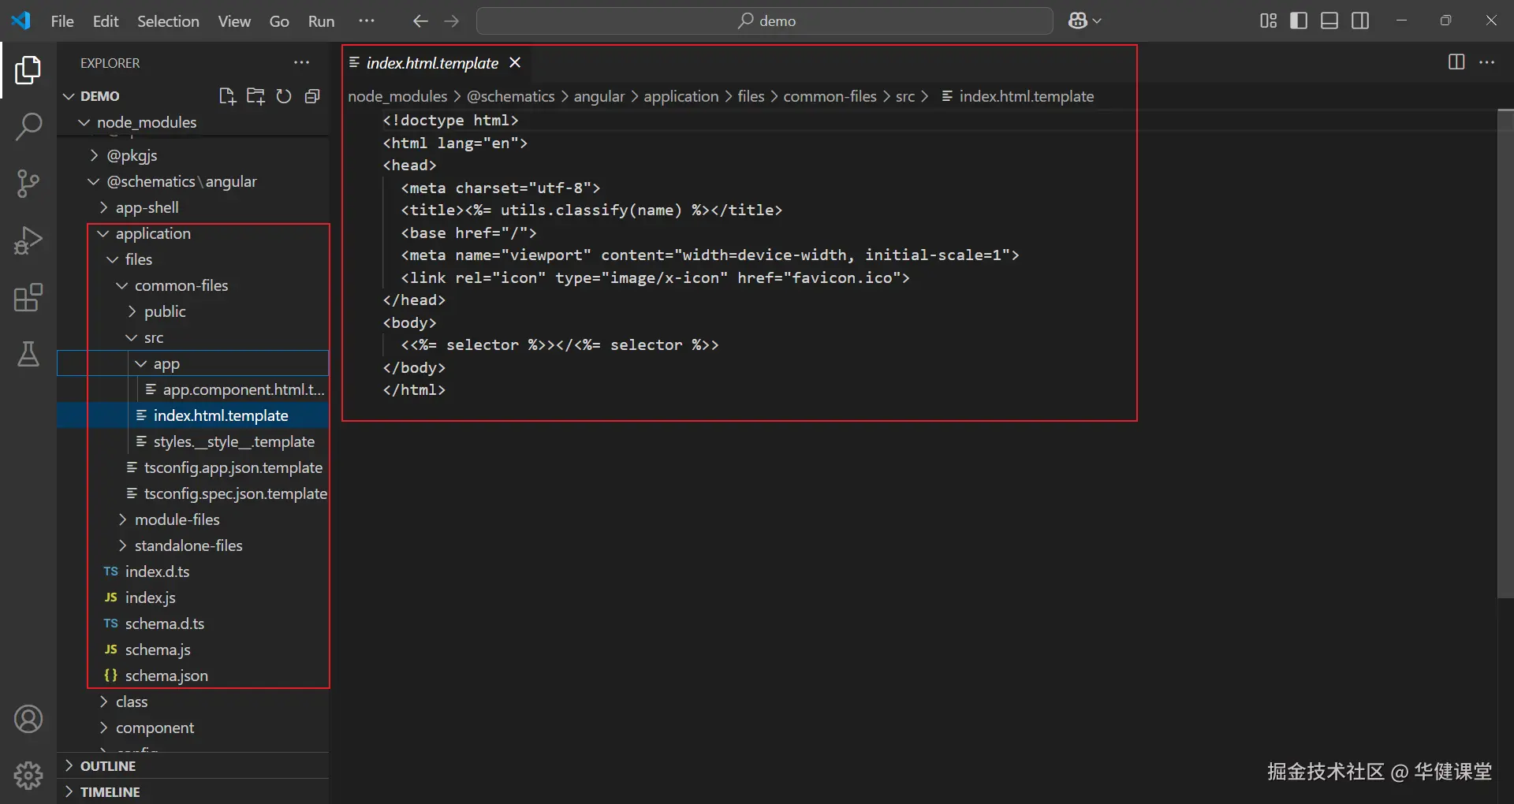
Task: Toggle the bottom panel visibility
Action: [1329, 20]
